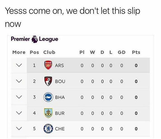Open the CHE club link
Viewport: 161px width, 139px height.
click(x=60, y=129)
